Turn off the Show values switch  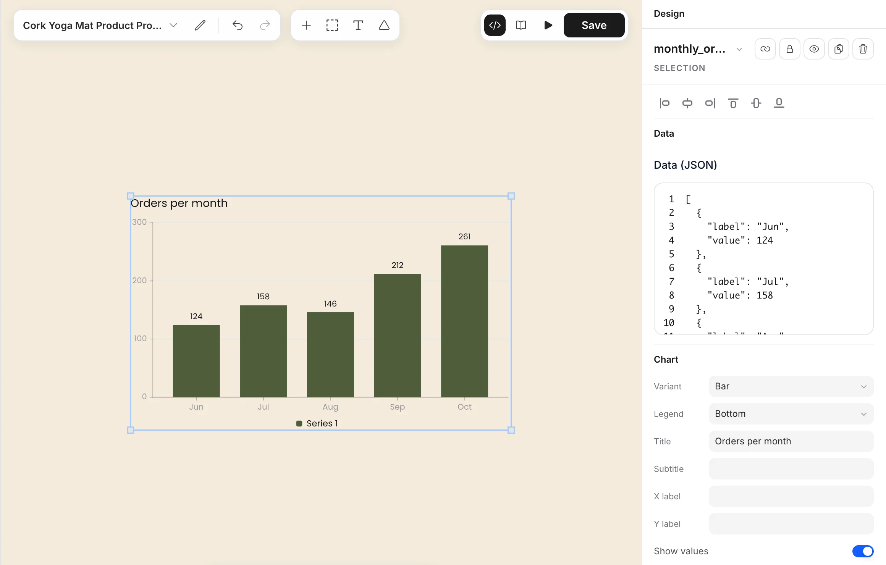click(x=863, y=551)
